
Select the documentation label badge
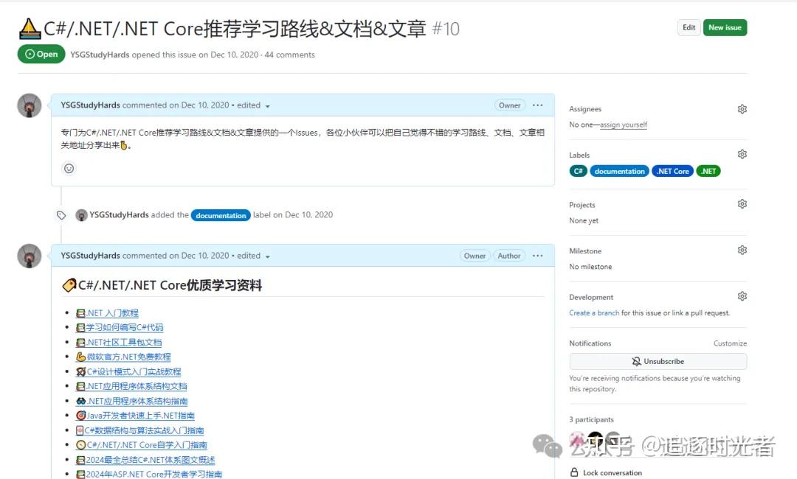point(619,170)
